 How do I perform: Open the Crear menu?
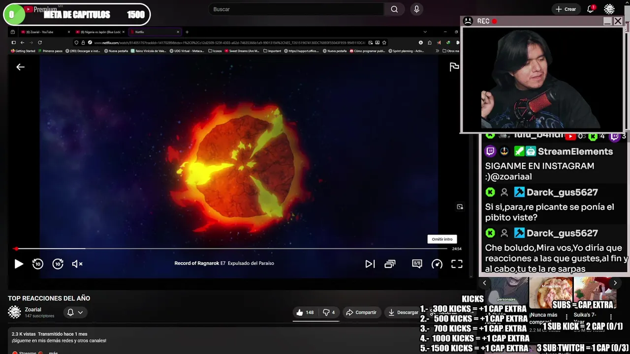click(566, 9)
